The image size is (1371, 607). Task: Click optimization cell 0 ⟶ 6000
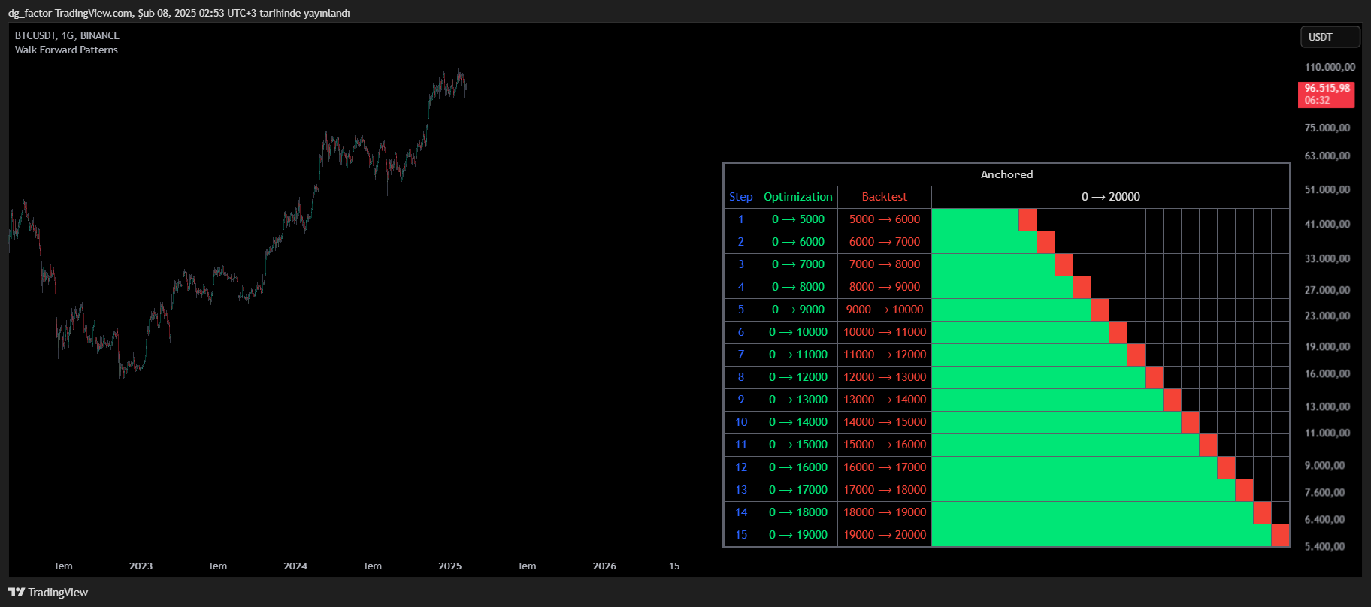pos(797,242)
